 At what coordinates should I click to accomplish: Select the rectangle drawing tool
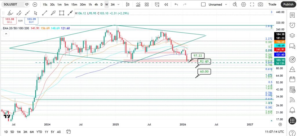tap(61, 13)
